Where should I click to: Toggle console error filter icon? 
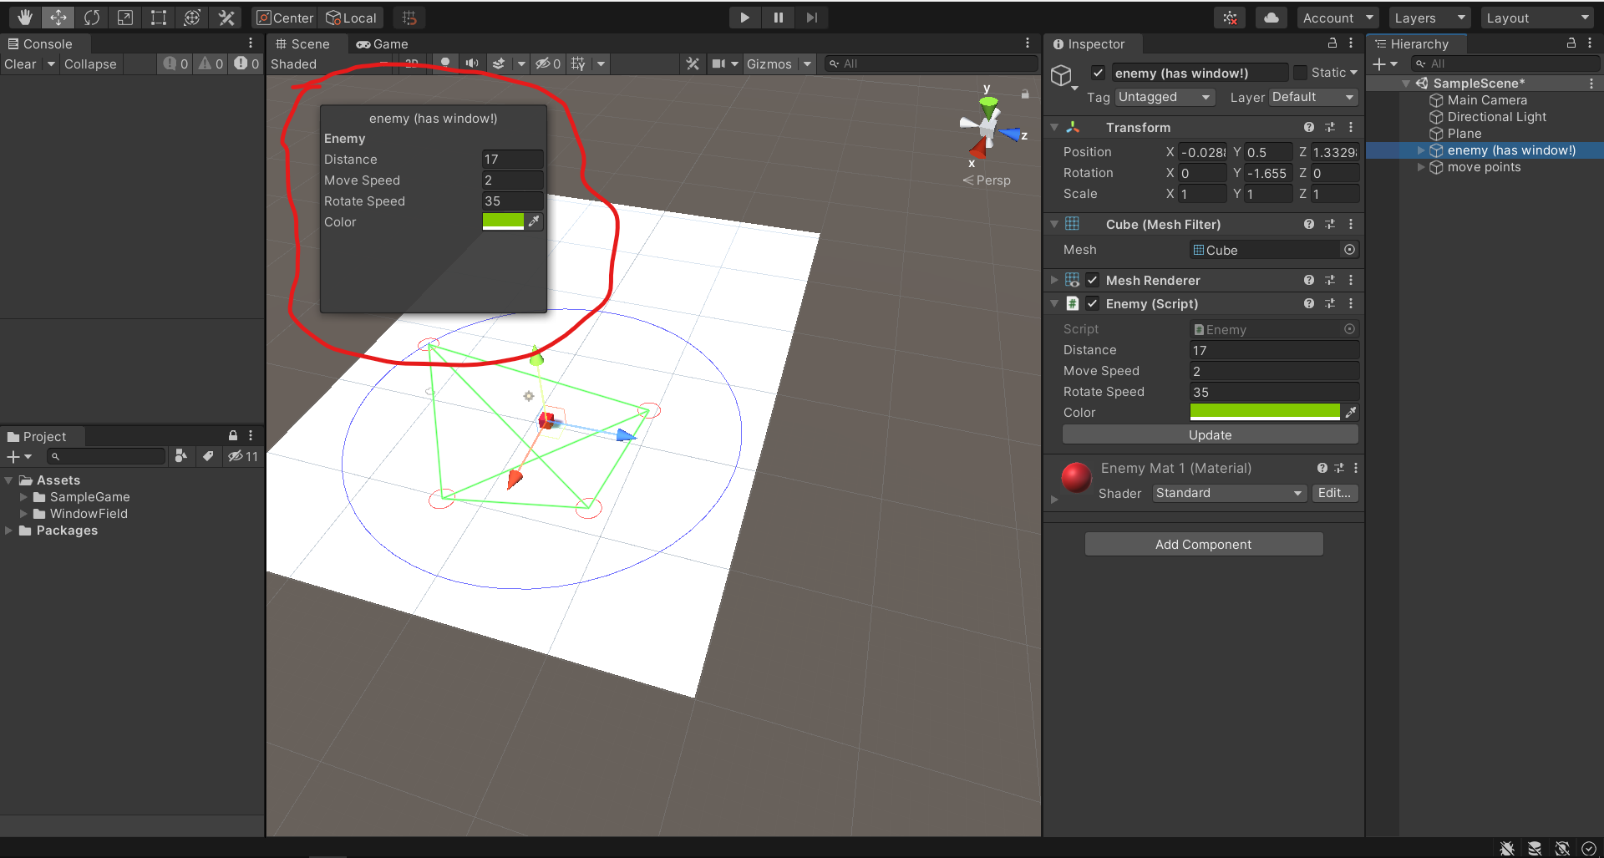pyautogui.click(x=246, y=63)
